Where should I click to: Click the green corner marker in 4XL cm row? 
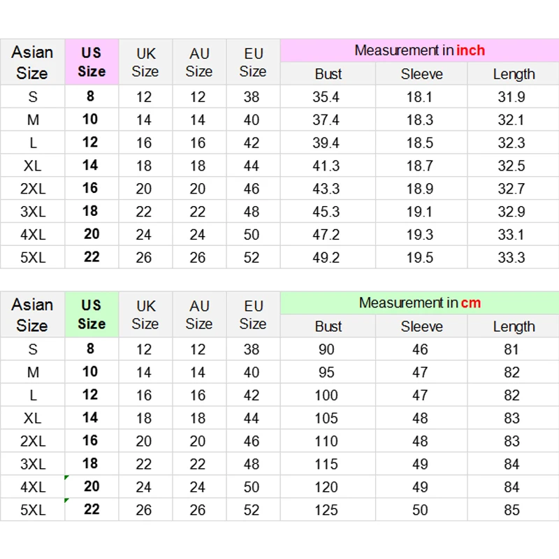pos(67,478)
